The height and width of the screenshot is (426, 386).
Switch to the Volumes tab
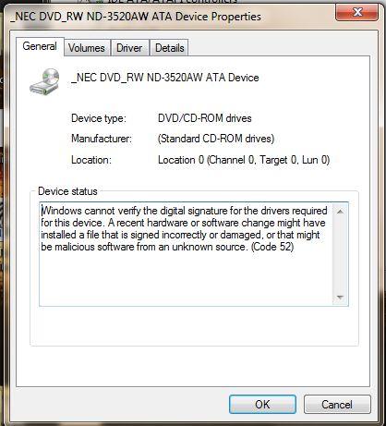87,48
